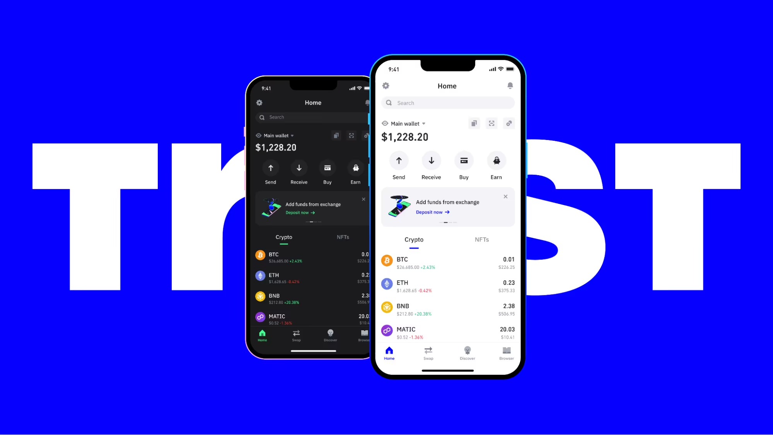Tap the Browser tab in bottom navigation
The height and width of the screenshot is (435, 773).
coord(506,353)
